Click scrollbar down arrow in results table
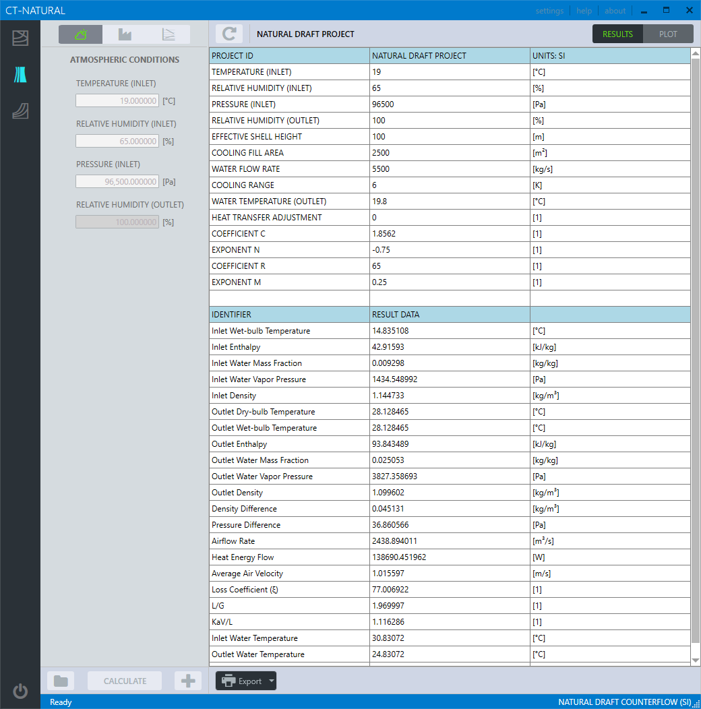Screen dimensions: 701x709 tap(696, 660)
